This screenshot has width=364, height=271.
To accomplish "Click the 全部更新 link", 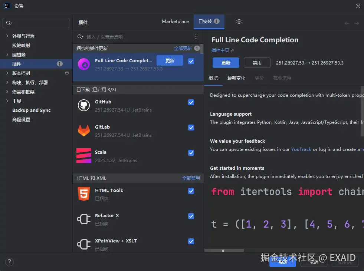I will [x=183, y=48].
